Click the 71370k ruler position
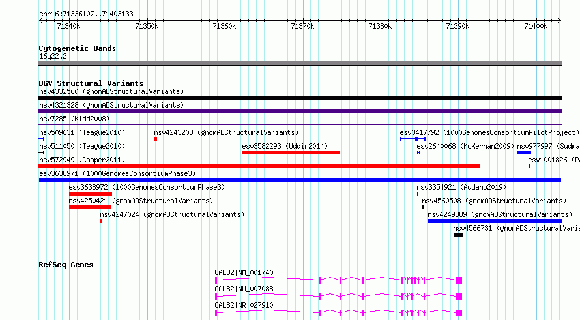This screenshot has width=580, height=320. coord(302,26)
